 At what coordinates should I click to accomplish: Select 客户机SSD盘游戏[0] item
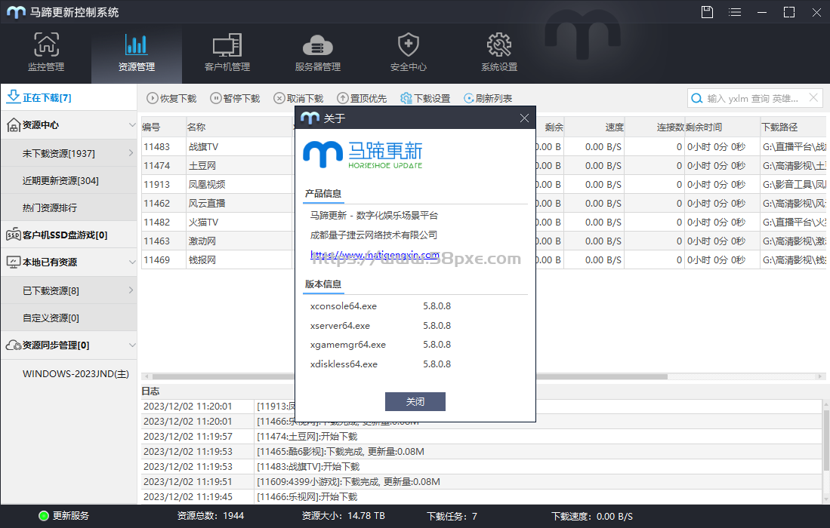pos(69,235)
